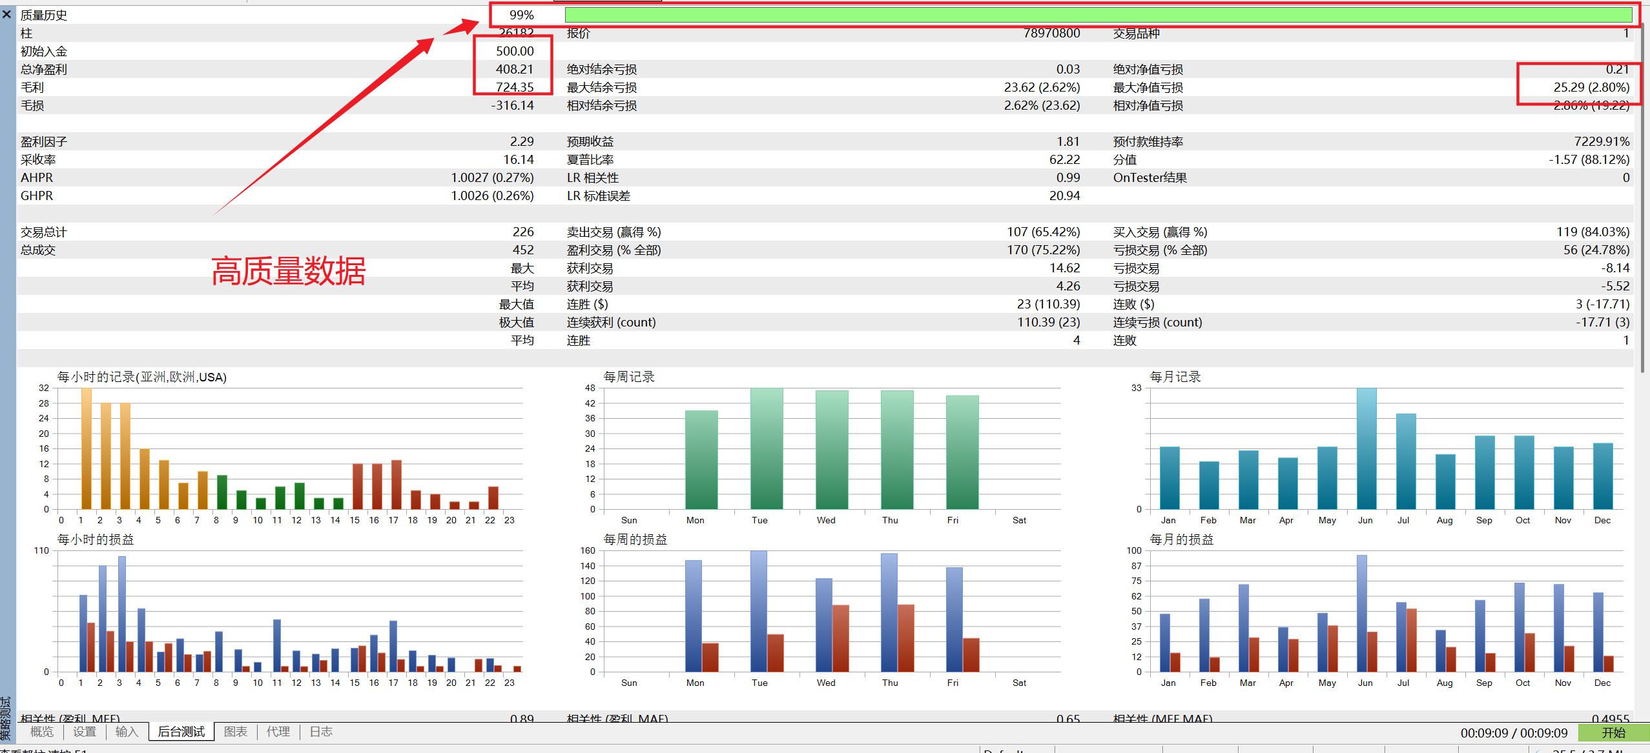The image size is (1650, 753).
Task: Switch to the 概览 tab
Action: 42,732
